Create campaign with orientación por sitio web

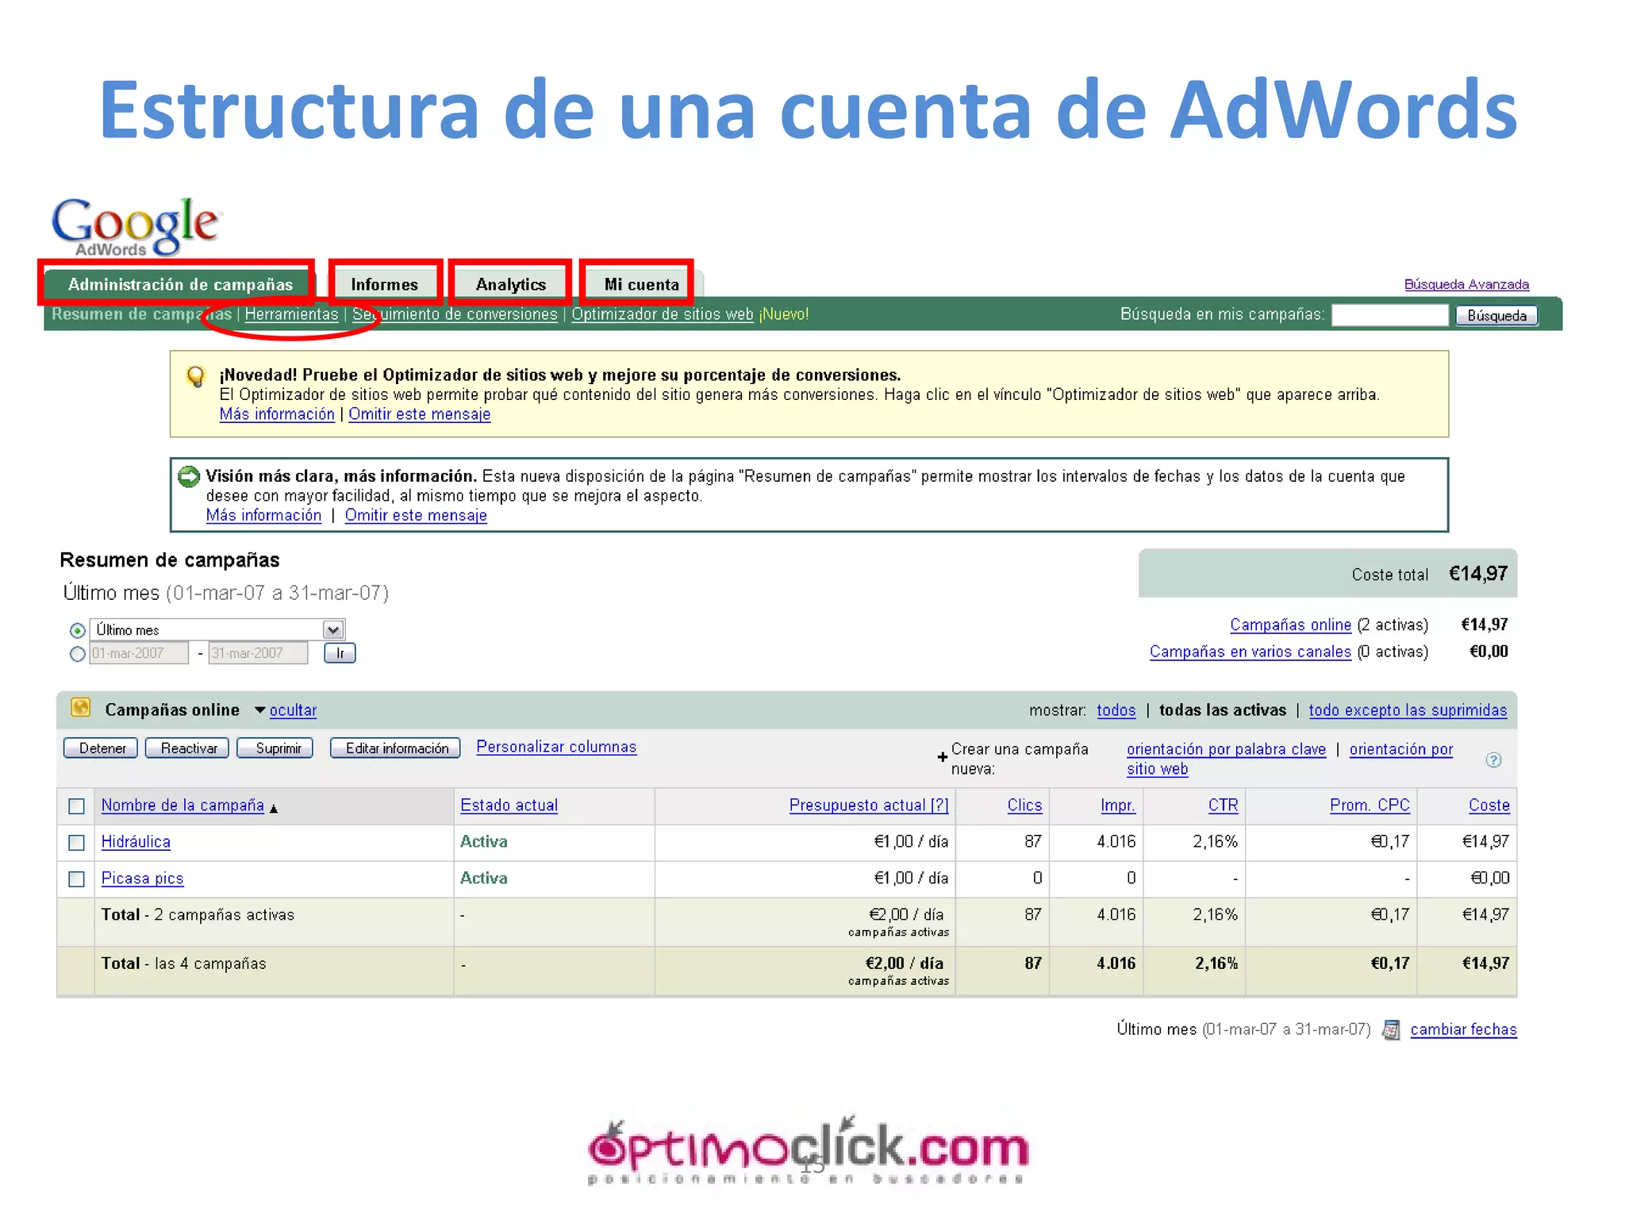[x=1400, y=749]
